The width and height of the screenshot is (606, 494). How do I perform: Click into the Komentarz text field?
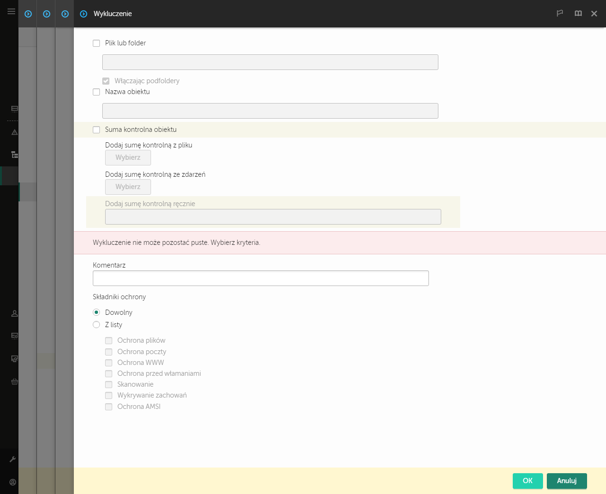click(260, 278)
